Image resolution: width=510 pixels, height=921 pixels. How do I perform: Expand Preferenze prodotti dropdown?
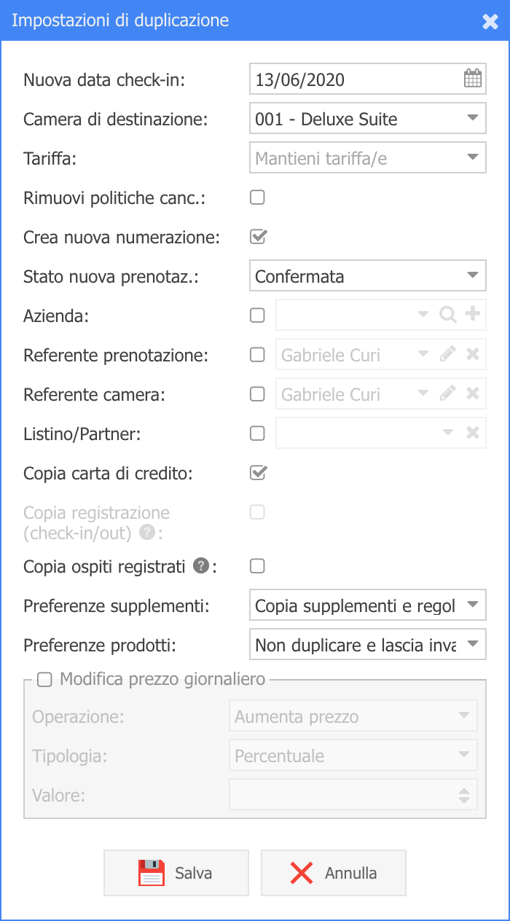pos(368,644)
